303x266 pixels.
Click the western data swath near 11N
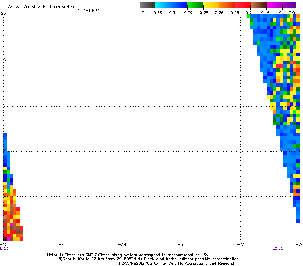11,218
